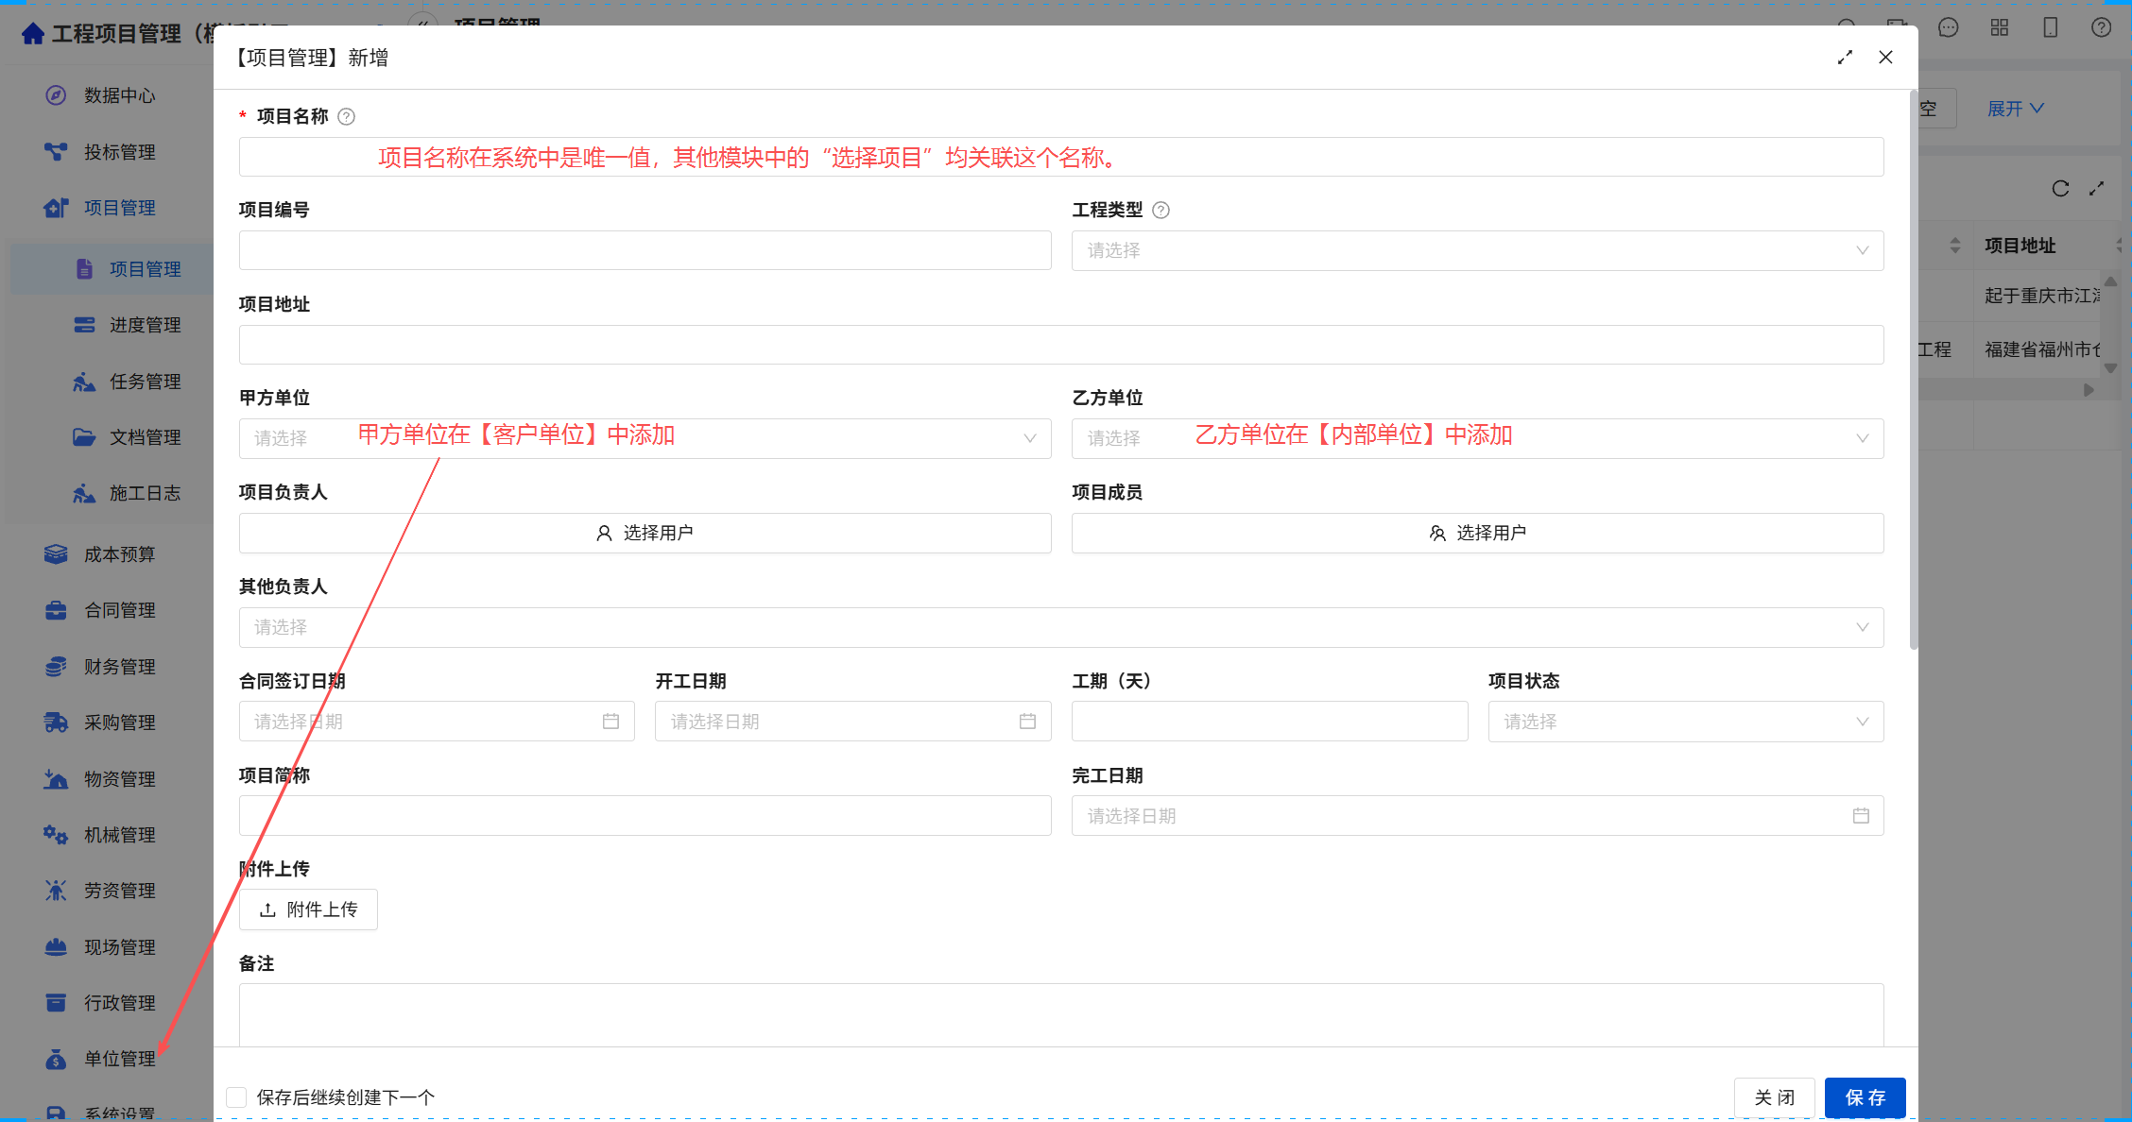Open the 甲方单位 dropdown

point(645,438)
